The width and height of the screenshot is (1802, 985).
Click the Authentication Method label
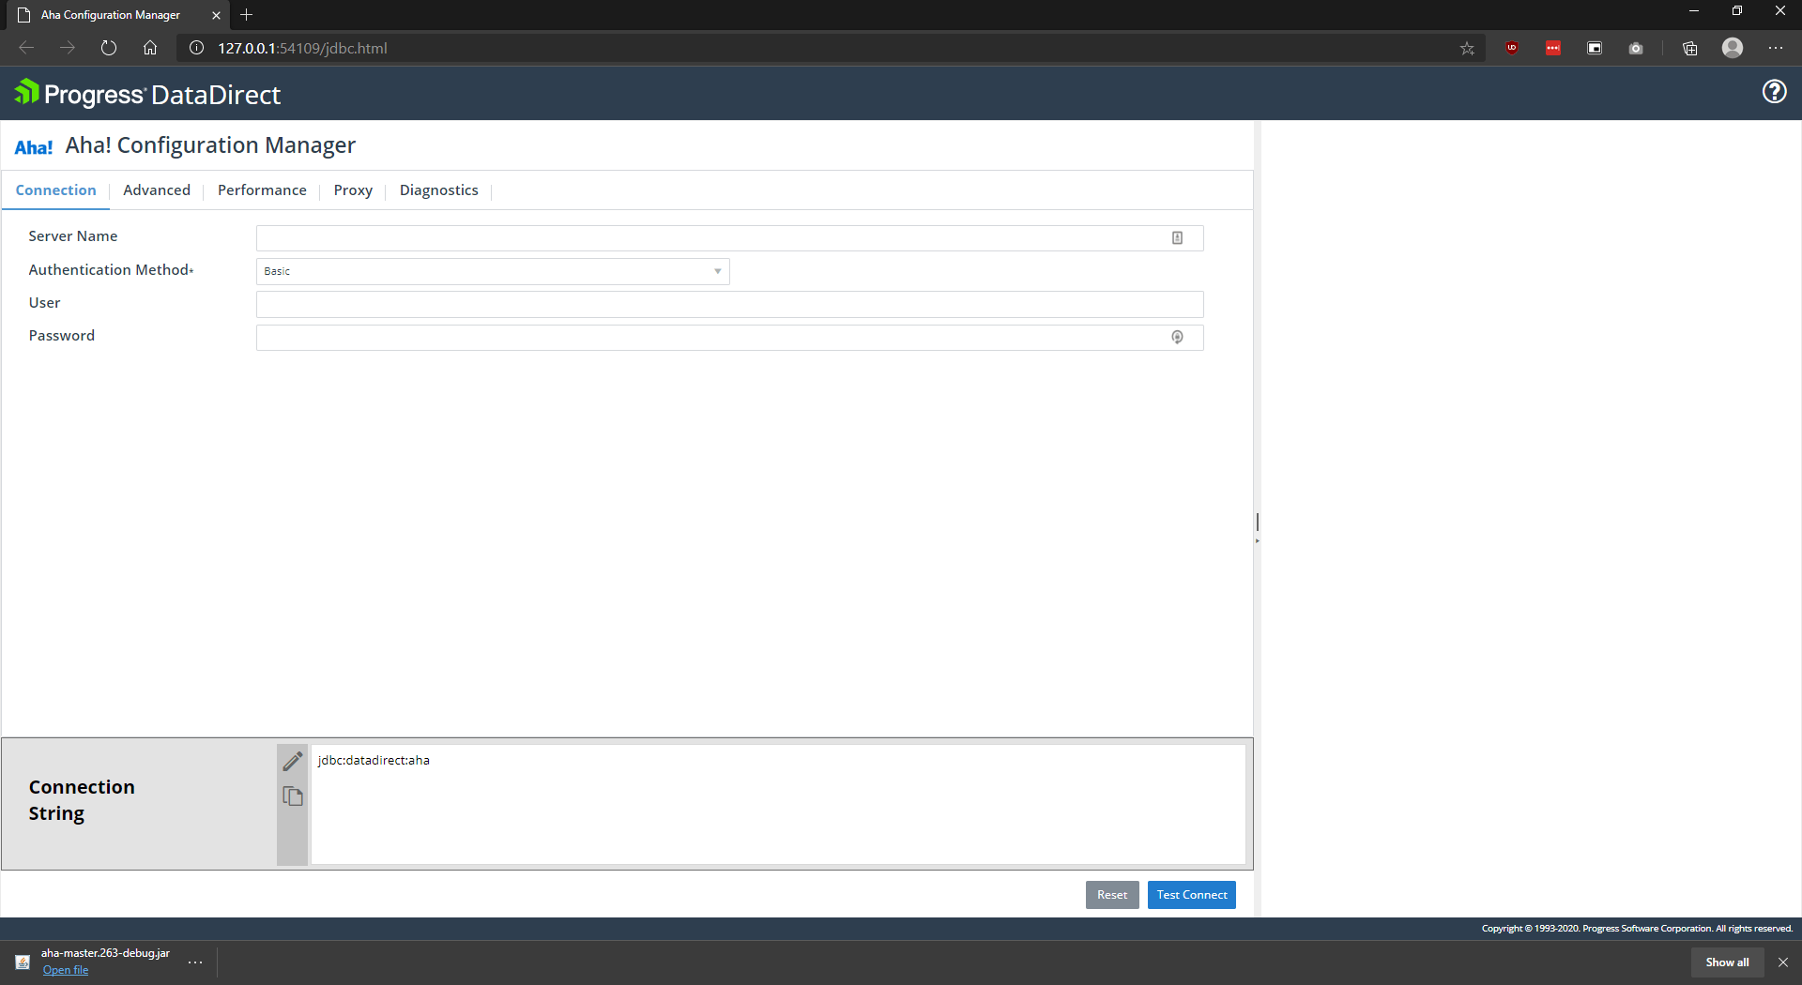point(111,270)
